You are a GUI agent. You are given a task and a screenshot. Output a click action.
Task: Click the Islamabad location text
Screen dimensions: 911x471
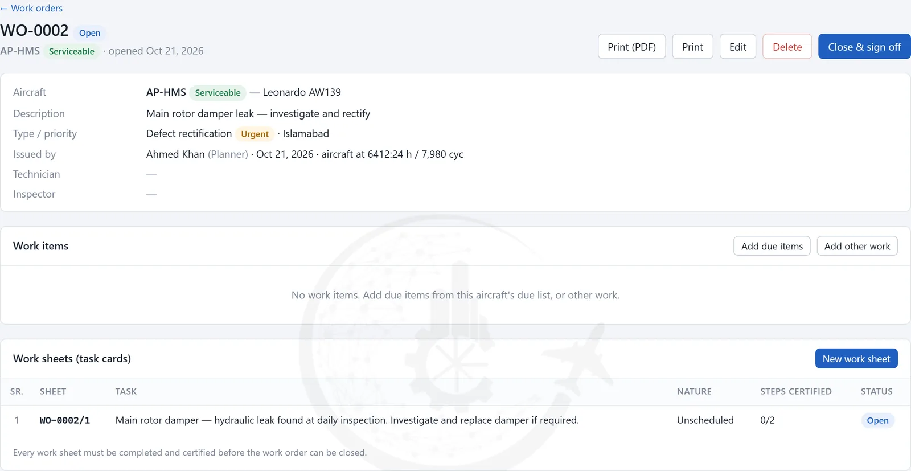click(306, 134)
